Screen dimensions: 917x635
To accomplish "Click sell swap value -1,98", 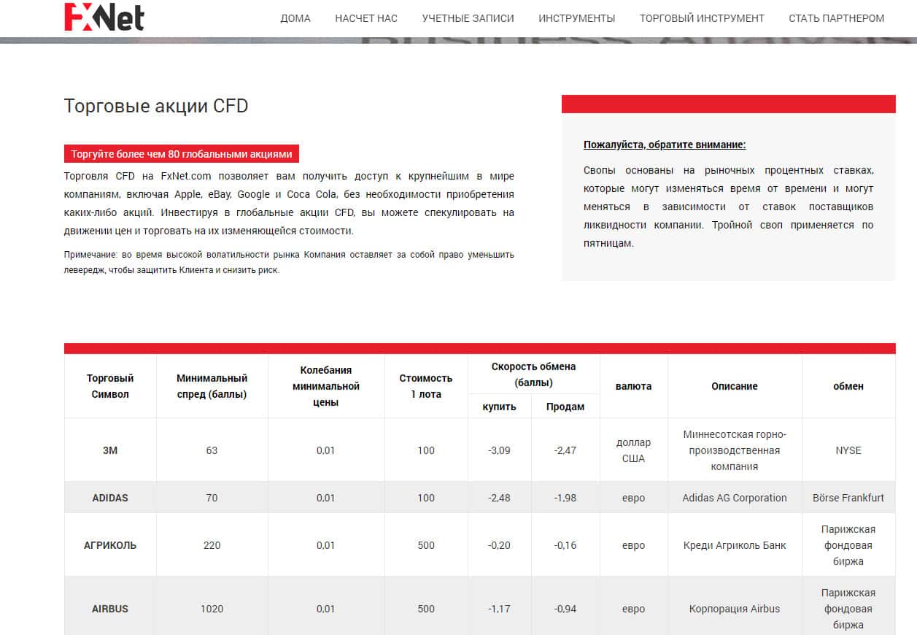I will 565,498.
